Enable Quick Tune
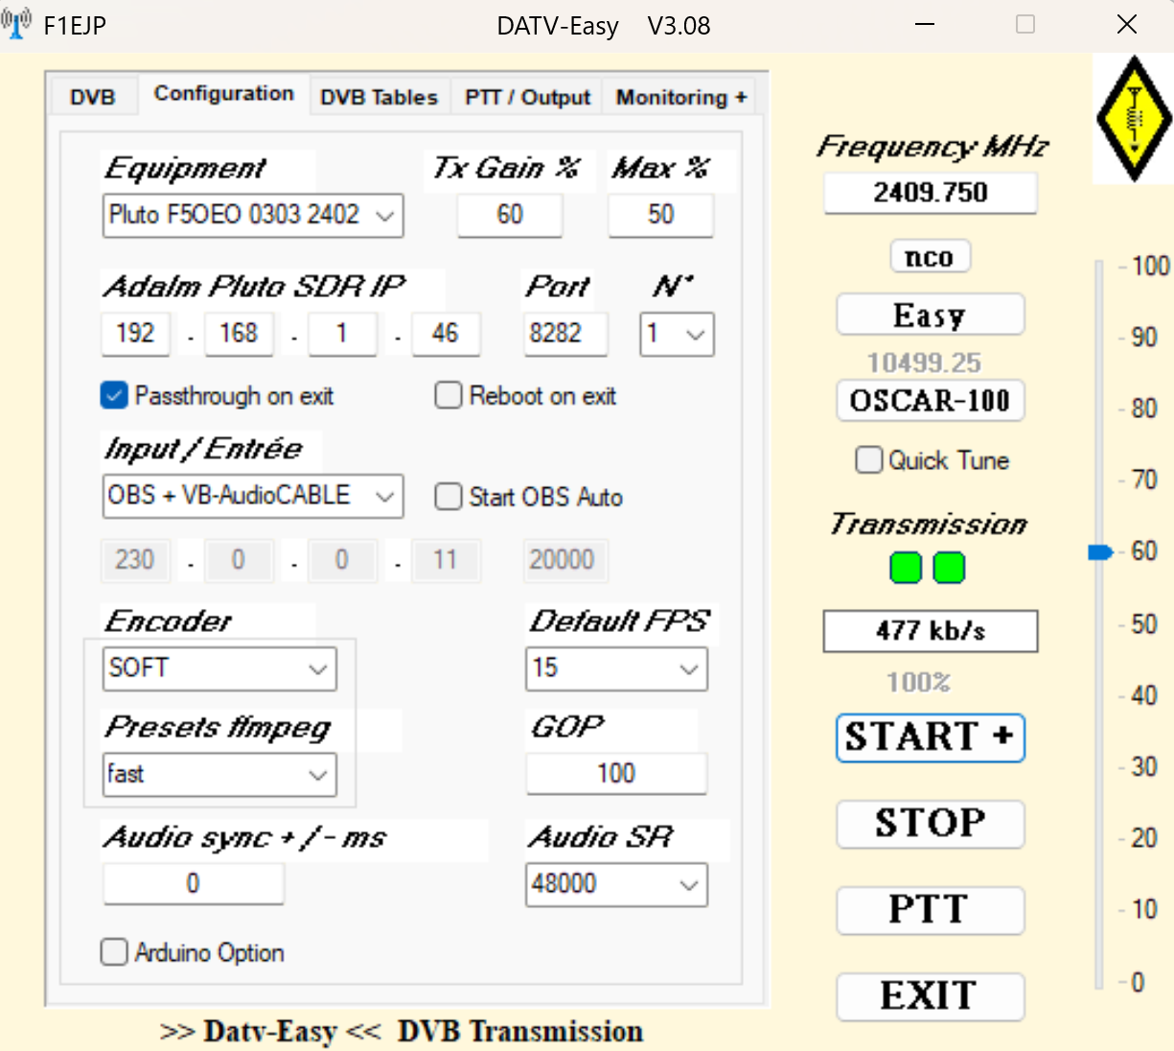This screenshot has width=1174, height=1051. coord(868,460)
